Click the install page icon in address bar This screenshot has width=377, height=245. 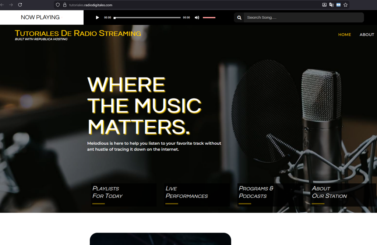tap(324, 5)
